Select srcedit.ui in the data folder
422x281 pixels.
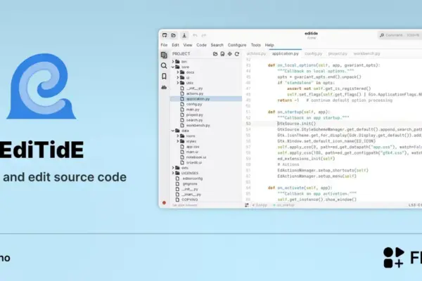click(x=194, y=163)
